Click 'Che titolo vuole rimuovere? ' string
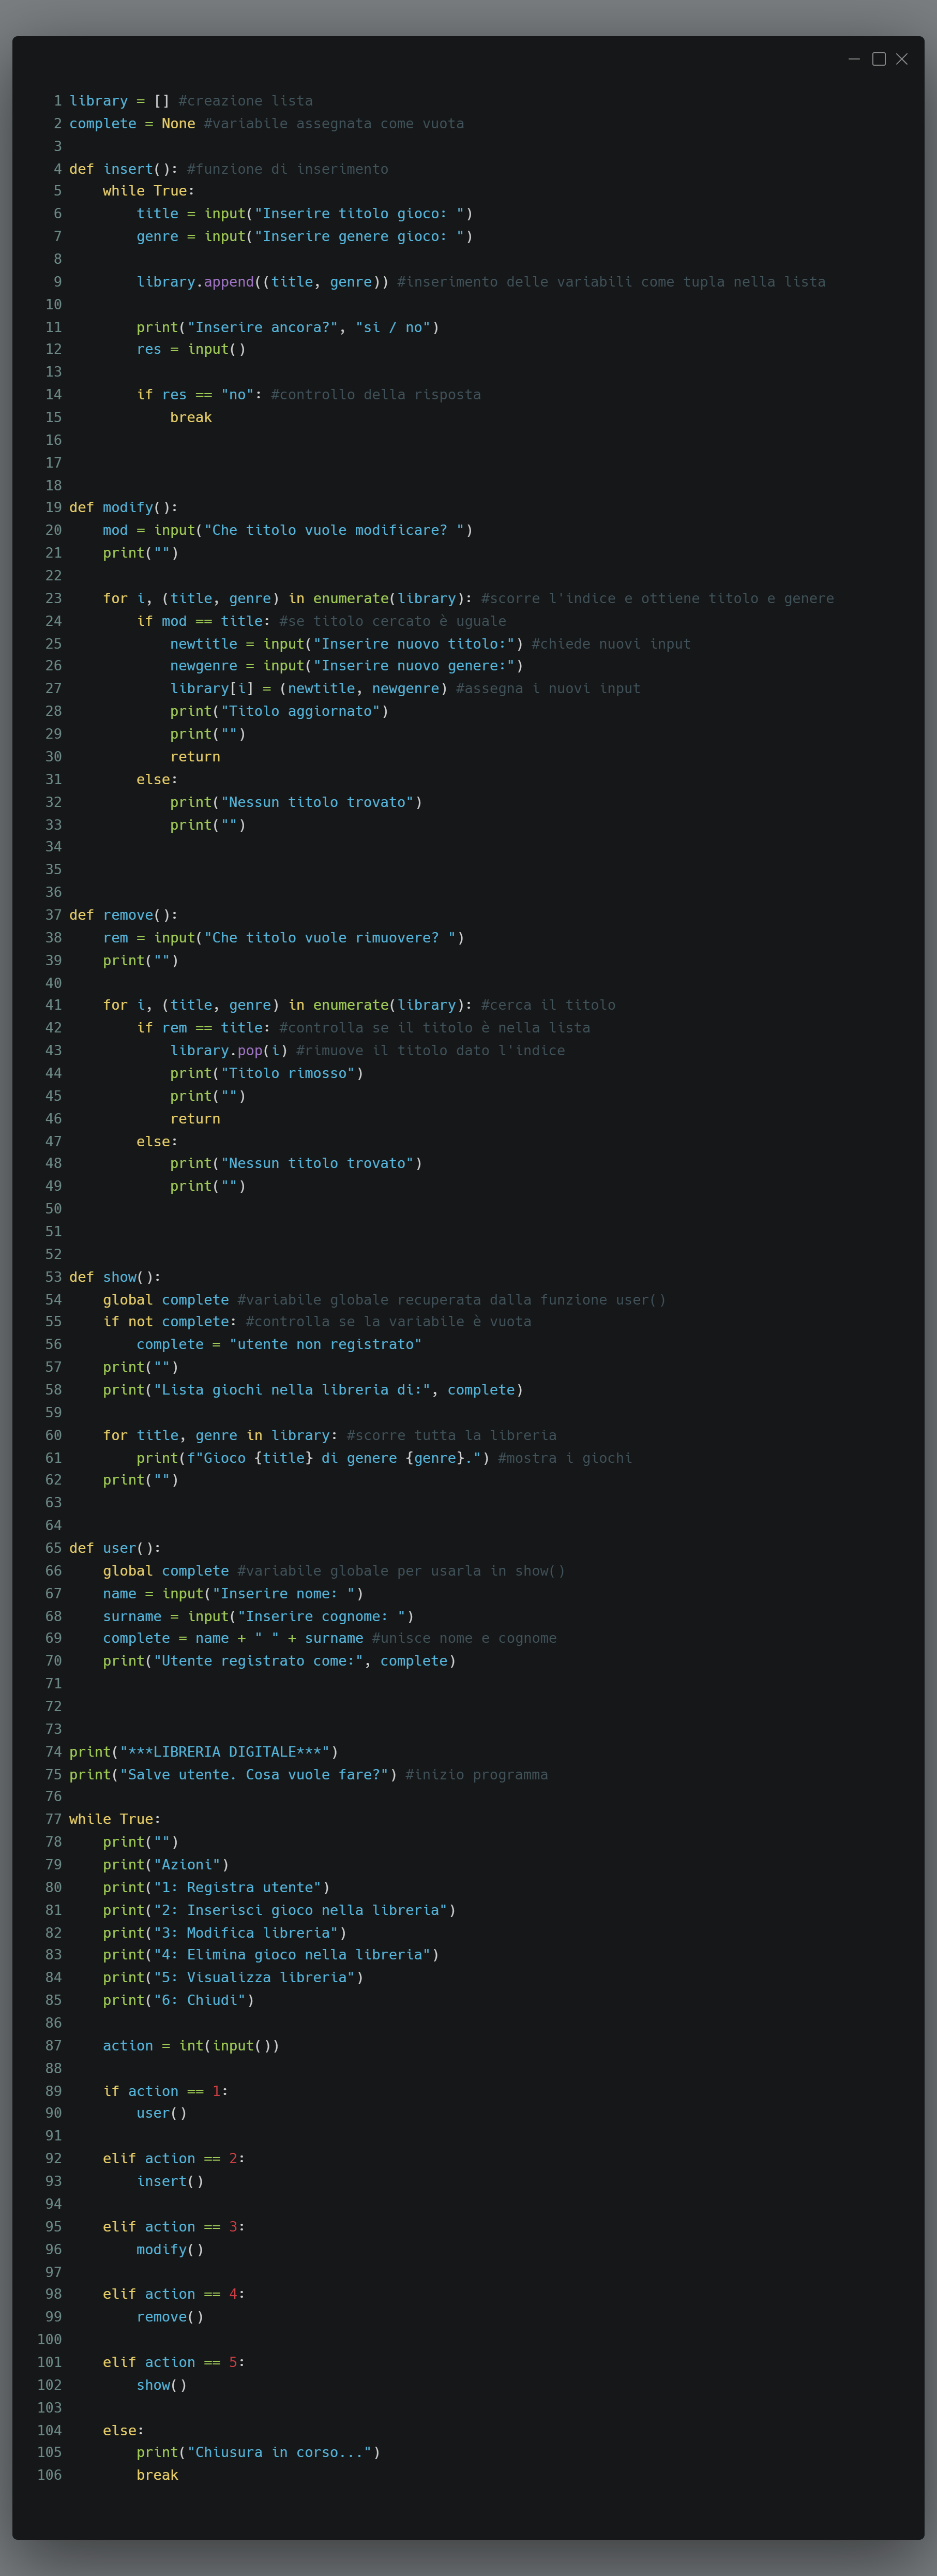Viewport: 937px width, 2576px height. 330,938
